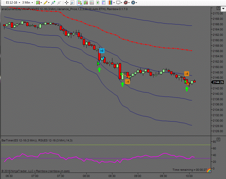Image resolution: width=226 pixels, height=179 pixels.
Task: Expand the red-line gear dropdown arrow
Action: coord(129,3)
